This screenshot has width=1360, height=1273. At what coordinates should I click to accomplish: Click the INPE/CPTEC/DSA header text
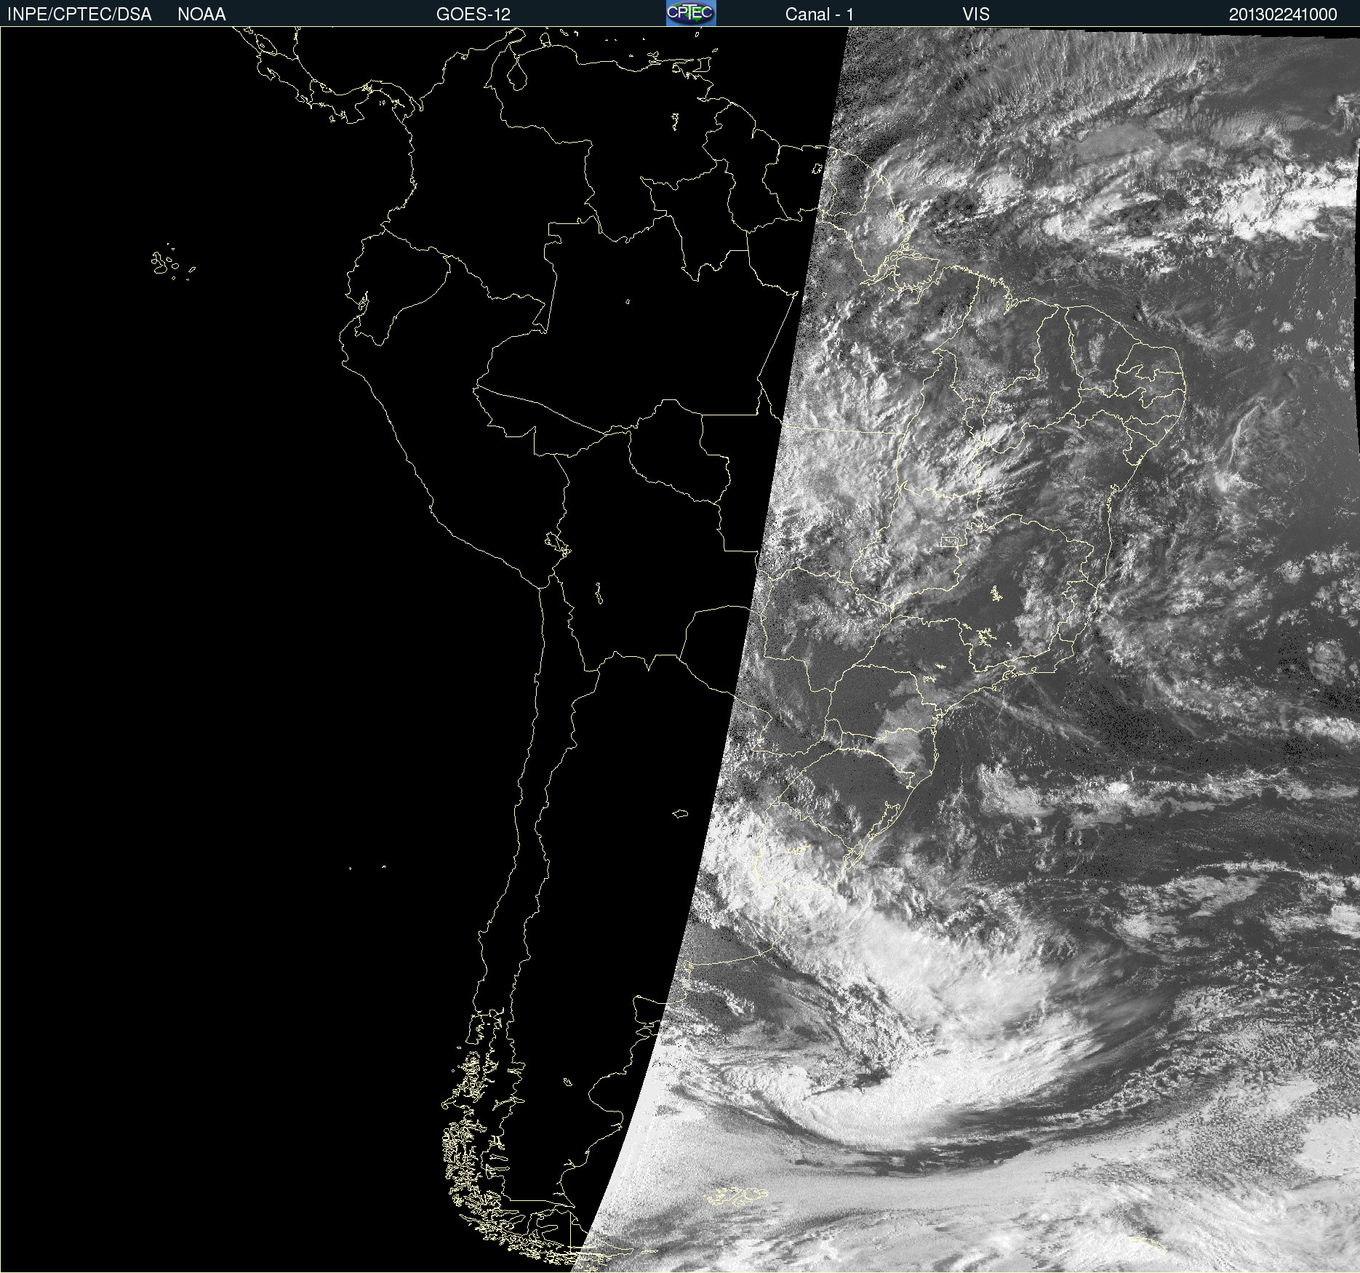(x=79, y=15)
